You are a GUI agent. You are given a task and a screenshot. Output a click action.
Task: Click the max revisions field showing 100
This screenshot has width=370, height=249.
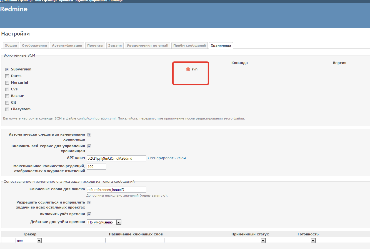click(x=96, y=167)
